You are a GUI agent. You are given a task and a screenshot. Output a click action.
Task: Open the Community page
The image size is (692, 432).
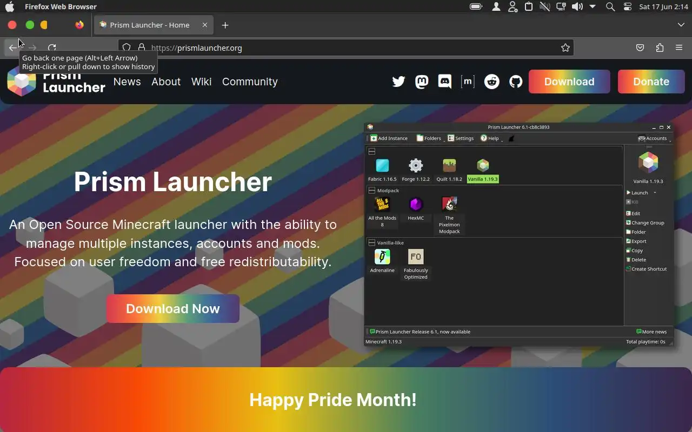(x=250, y=82)
